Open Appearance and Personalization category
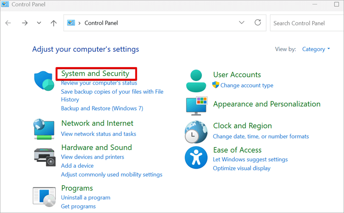This screenshot has width=344, height=213. [267, 104]
